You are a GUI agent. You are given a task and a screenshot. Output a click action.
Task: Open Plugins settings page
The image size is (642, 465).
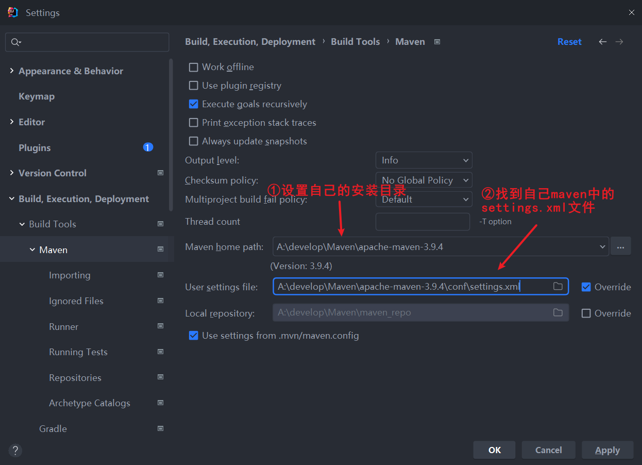[35, 148]
